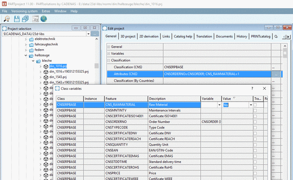This screenshot has width=293, height=180.
Task: Click the save all multi-disk icon
Action: point(25,18)
